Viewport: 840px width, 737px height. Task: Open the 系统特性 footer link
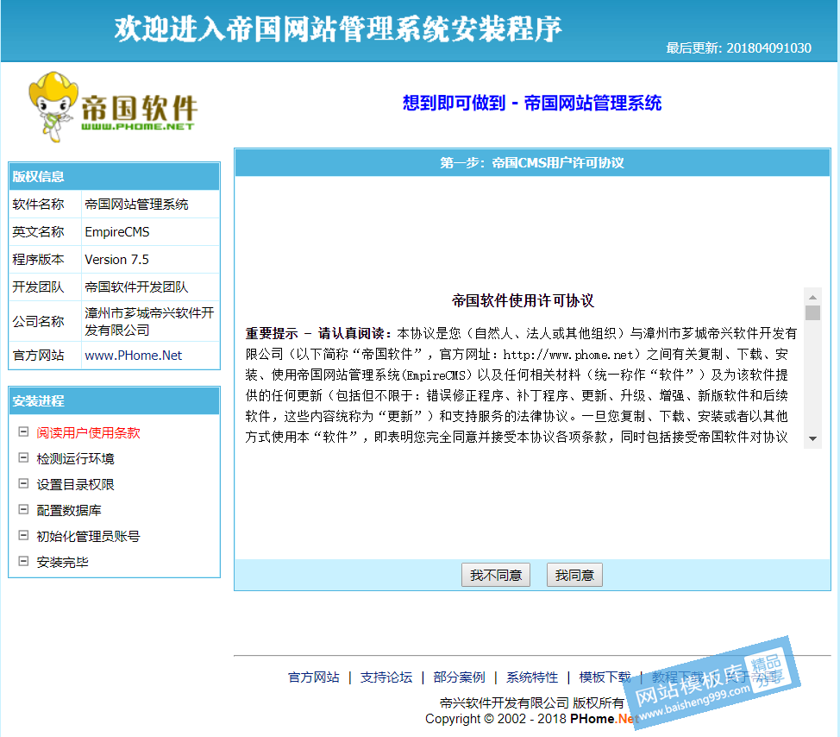[x=532, y=677]
